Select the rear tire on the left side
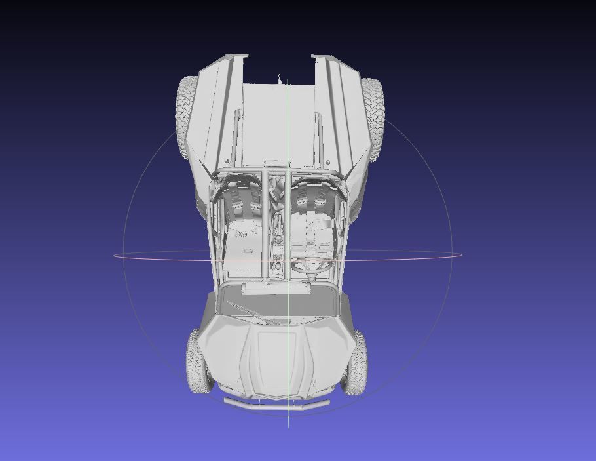Viewport: 596px width, 461px height. pyautogui.click(x=186, y=117)
